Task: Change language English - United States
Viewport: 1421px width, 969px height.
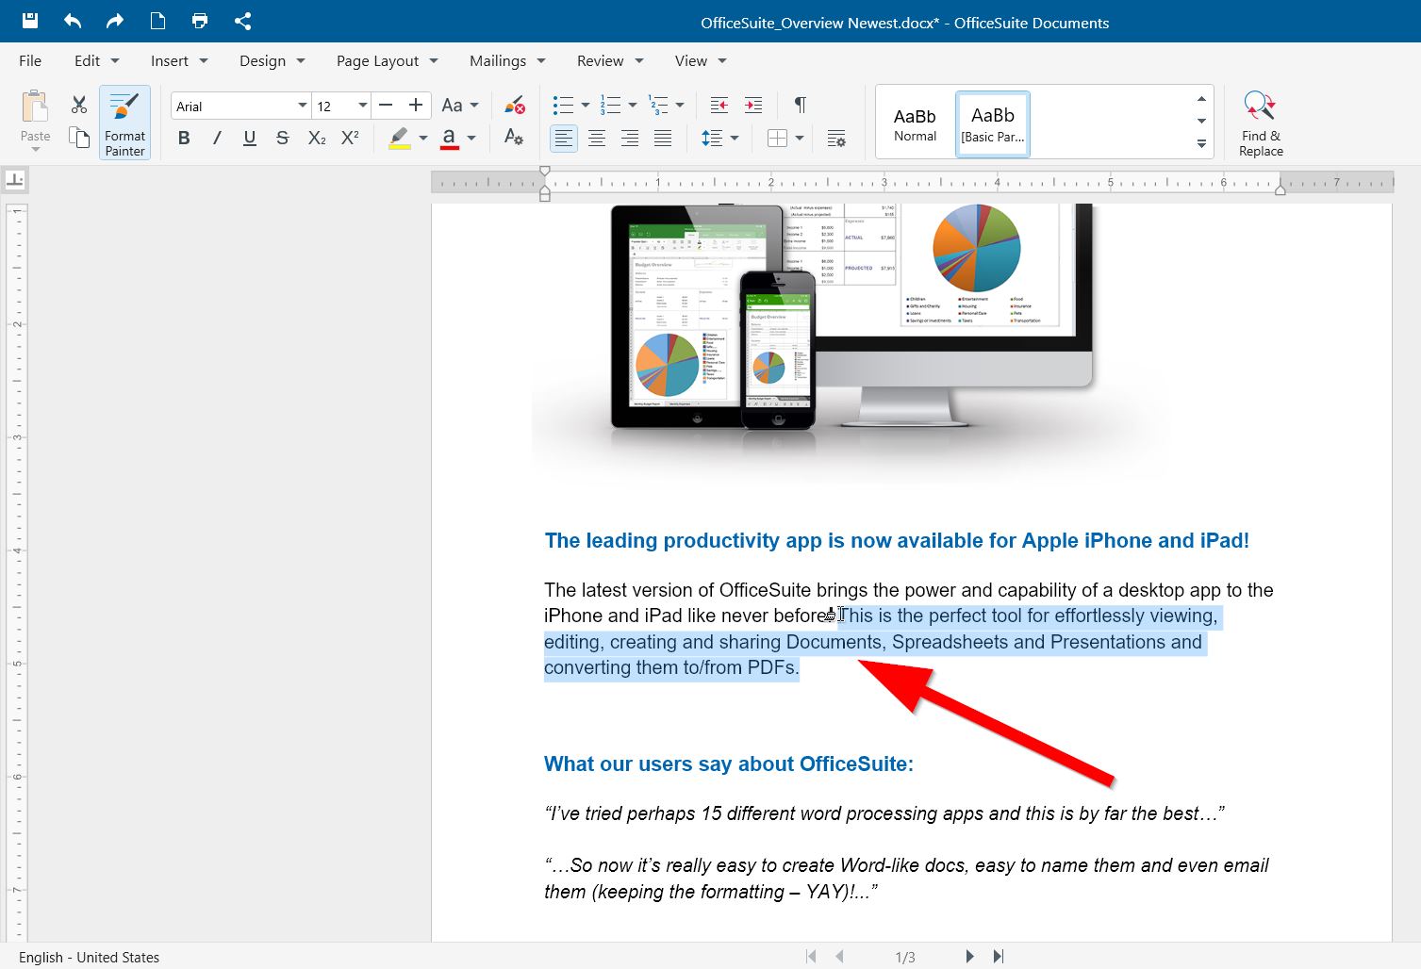Action: (89, 957)
